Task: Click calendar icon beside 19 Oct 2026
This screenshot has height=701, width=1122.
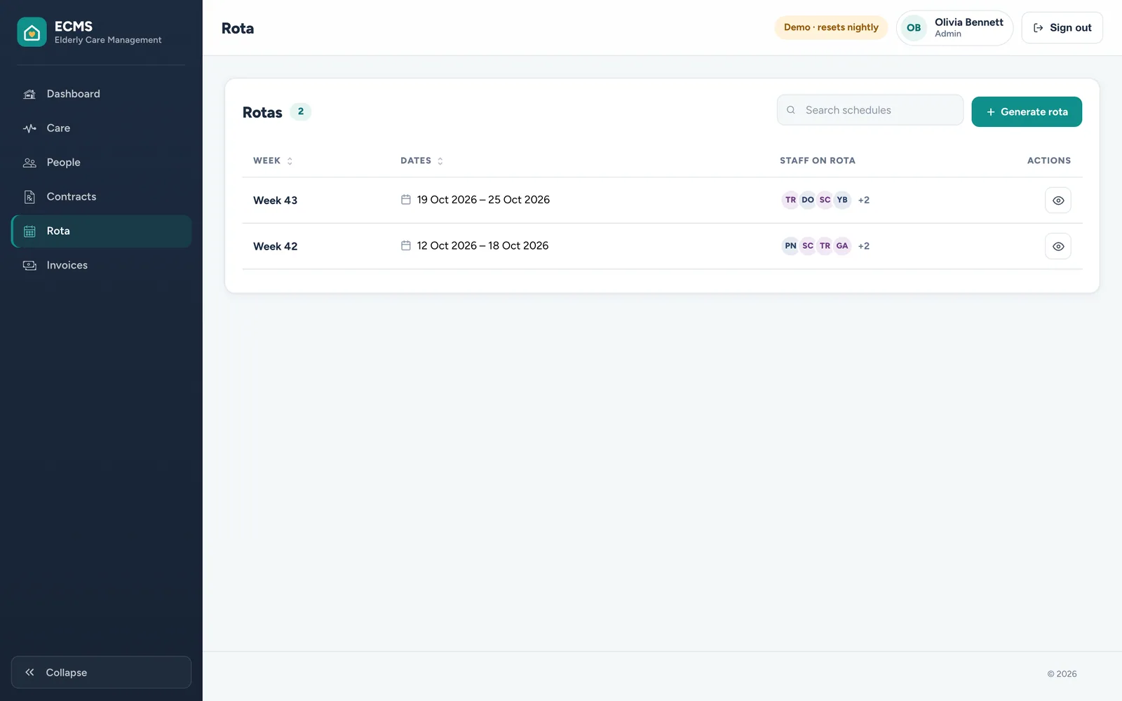Action: pyautogui.click(x=405, y=200)
